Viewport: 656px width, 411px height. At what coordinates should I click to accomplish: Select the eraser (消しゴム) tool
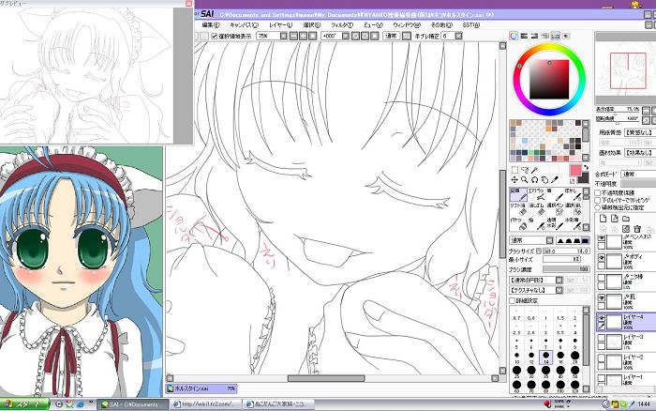[536, 209]
